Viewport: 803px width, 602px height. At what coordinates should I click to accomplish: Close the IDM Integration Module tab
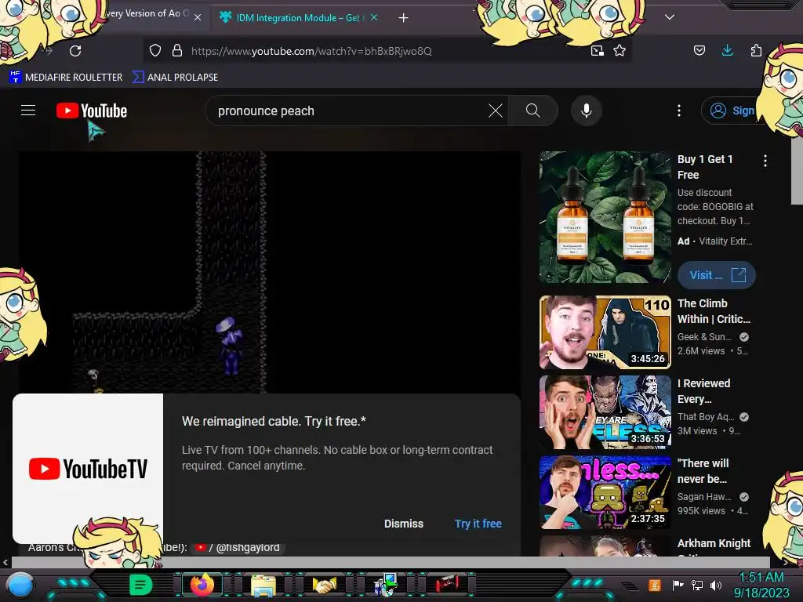coord(374,17)
